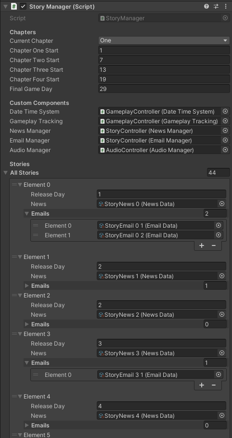Open object picker for StoryEmail 3 1

coord(219,374)
